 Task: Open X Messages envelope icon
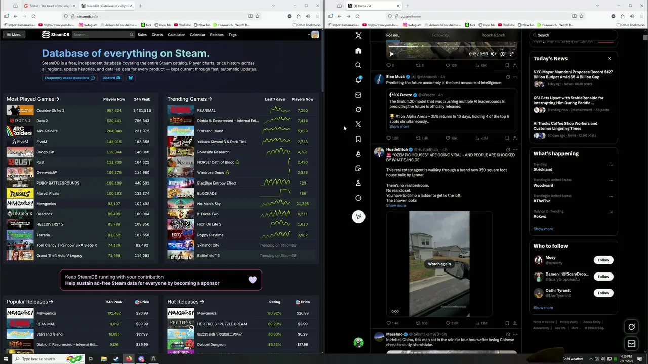[358, 95]
